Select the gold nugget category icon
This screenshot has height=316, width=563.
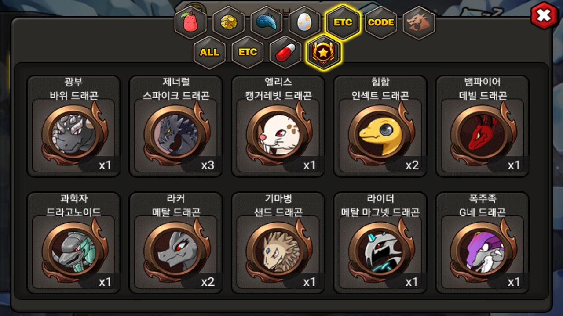coord(229,23)
